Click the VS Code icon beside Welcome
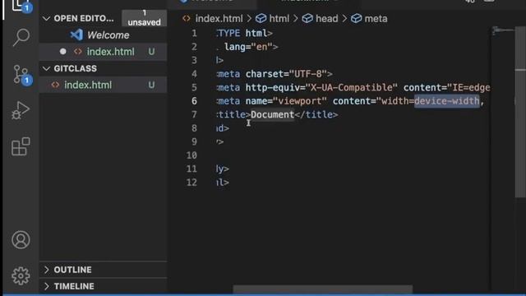 (x=76, y=35)
